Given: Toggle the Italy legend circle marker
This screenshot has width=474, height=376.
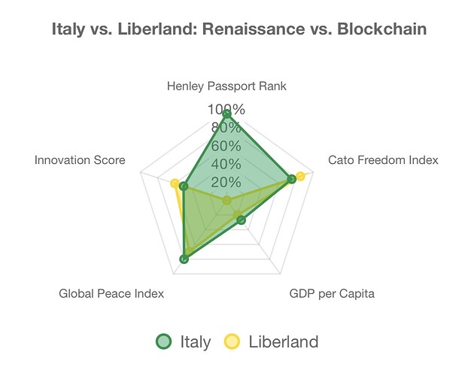Looking at the screenshot, I should pos(165,341).
